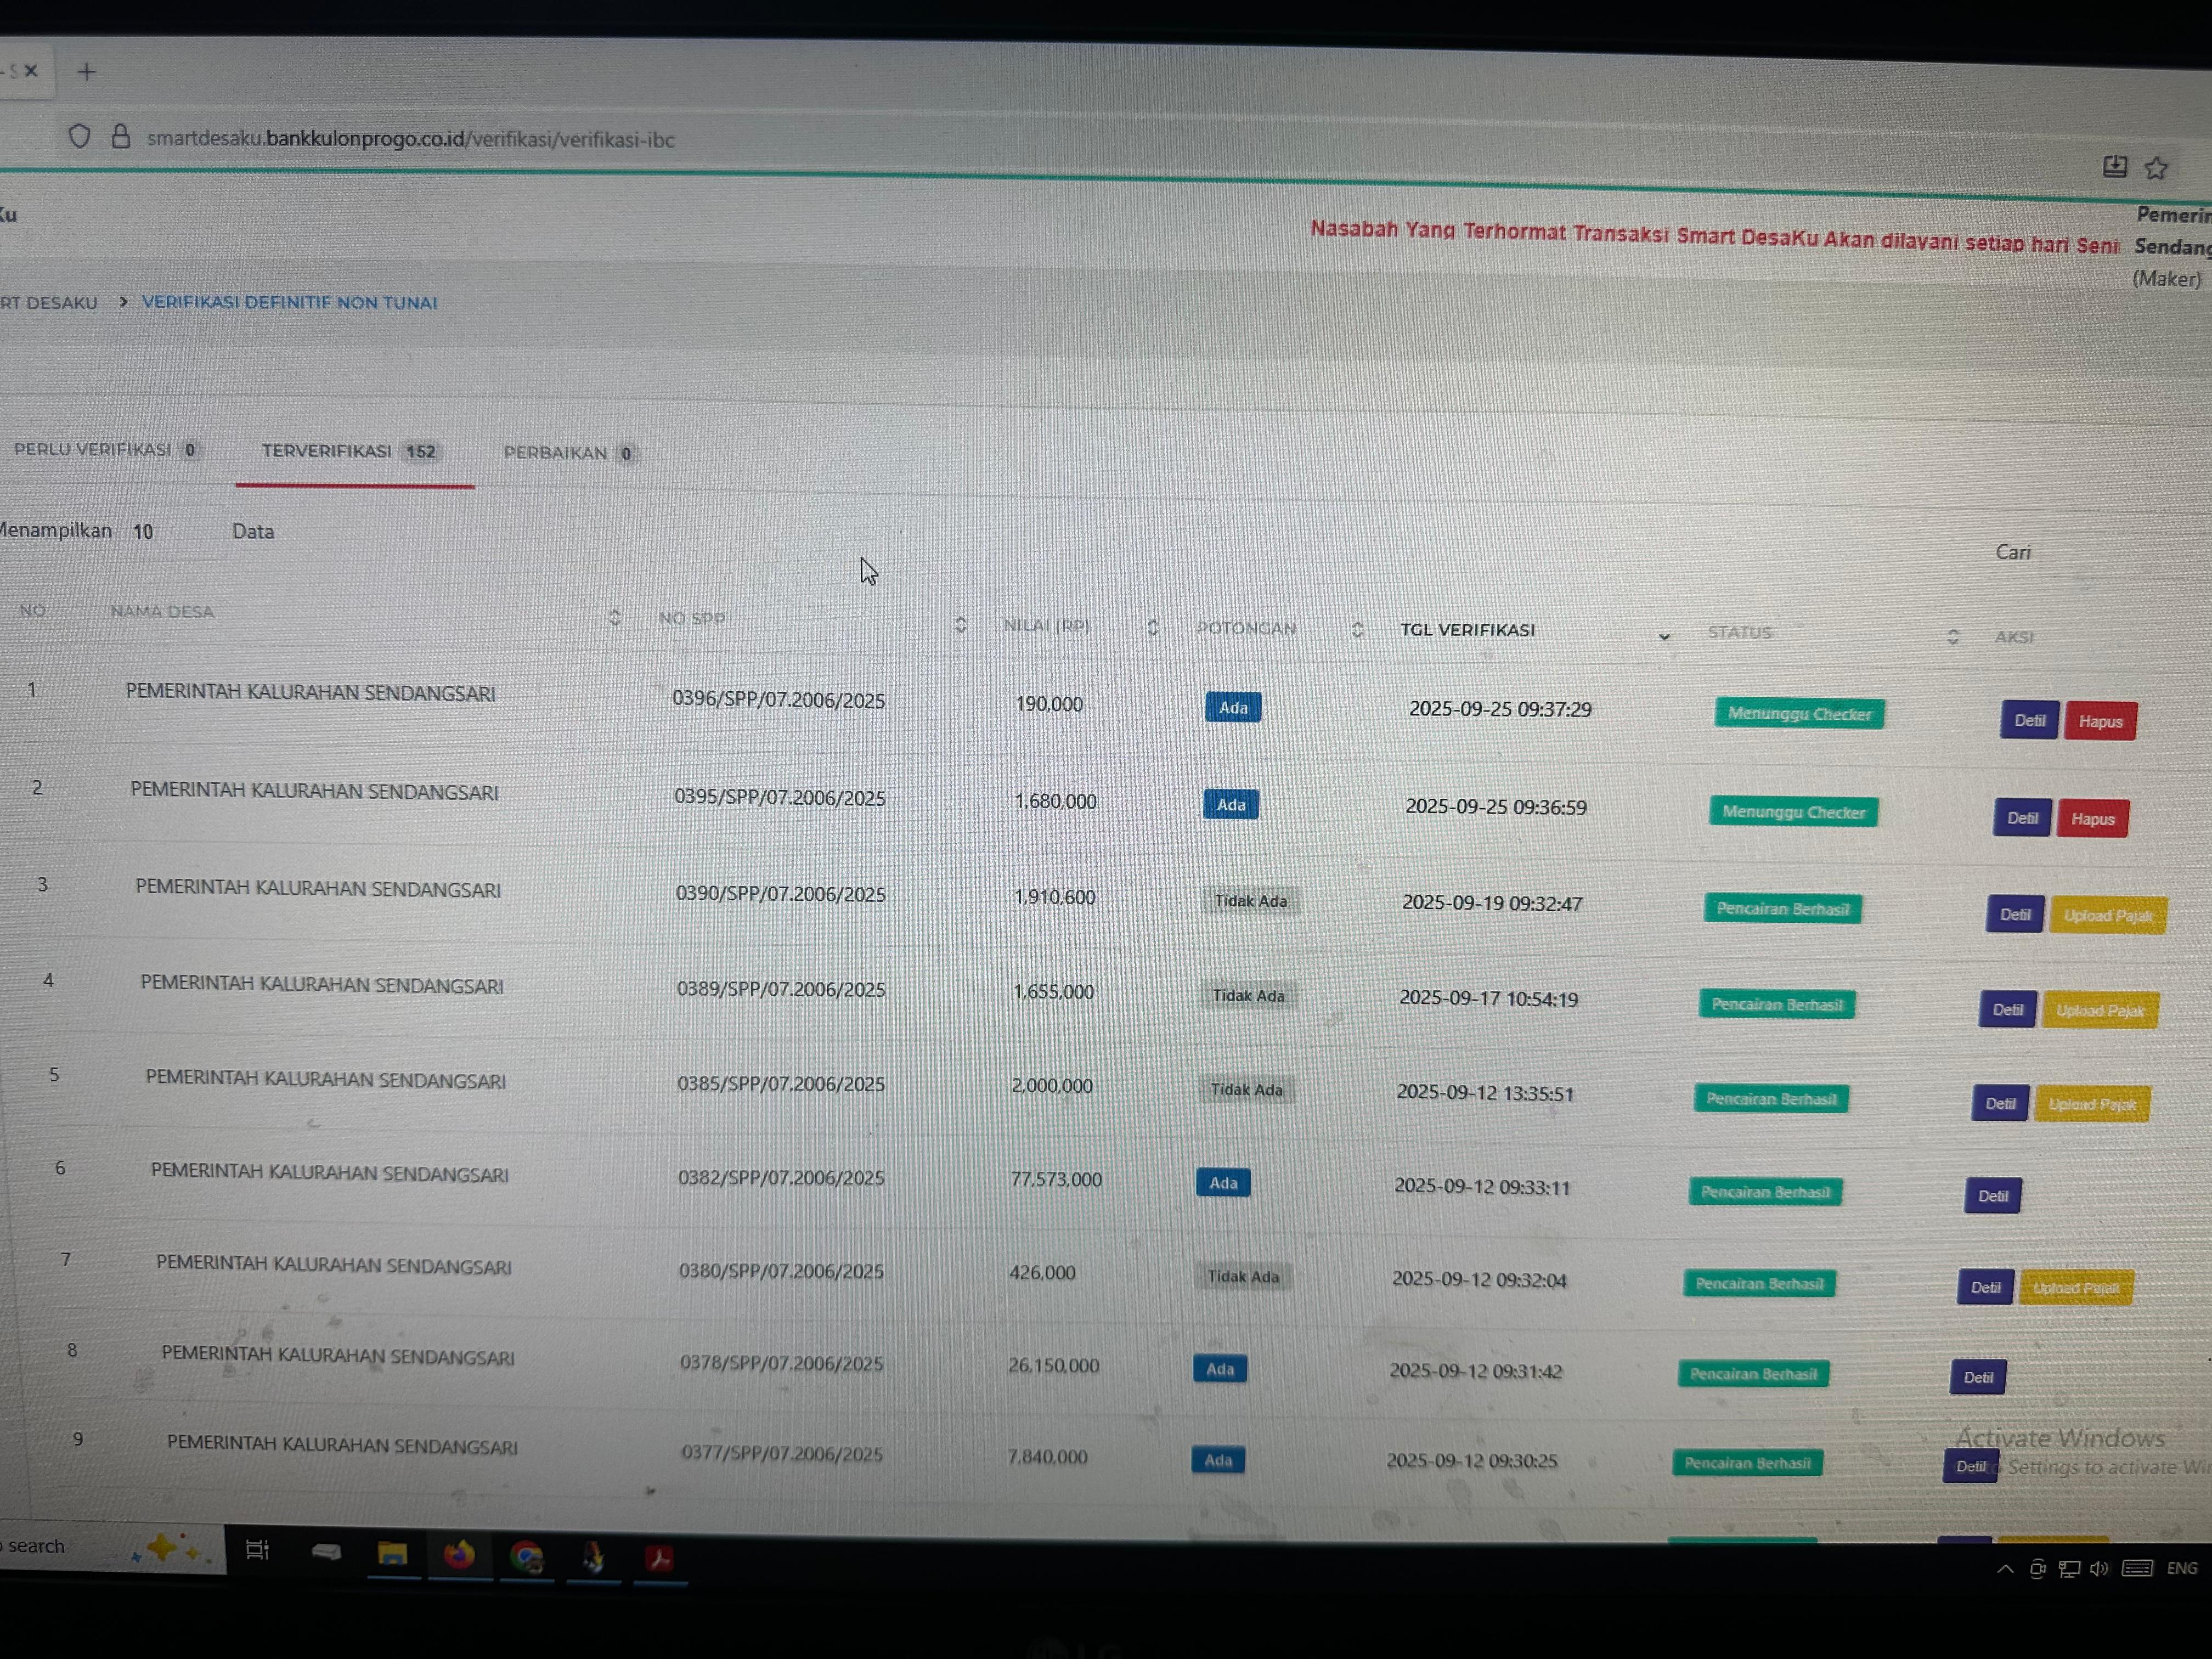Viewport: 2212px width, 1659px height.
Task: Click the shield tracking protection icon
Action: 80,136
